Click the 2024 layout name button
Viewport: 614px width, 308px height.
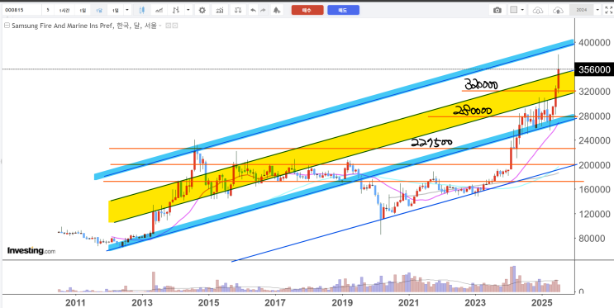(x=582, y=10)
